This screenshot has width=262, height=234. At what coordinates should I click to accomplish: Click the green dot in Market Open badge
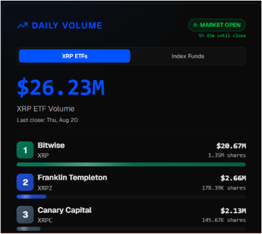point(195,25)
